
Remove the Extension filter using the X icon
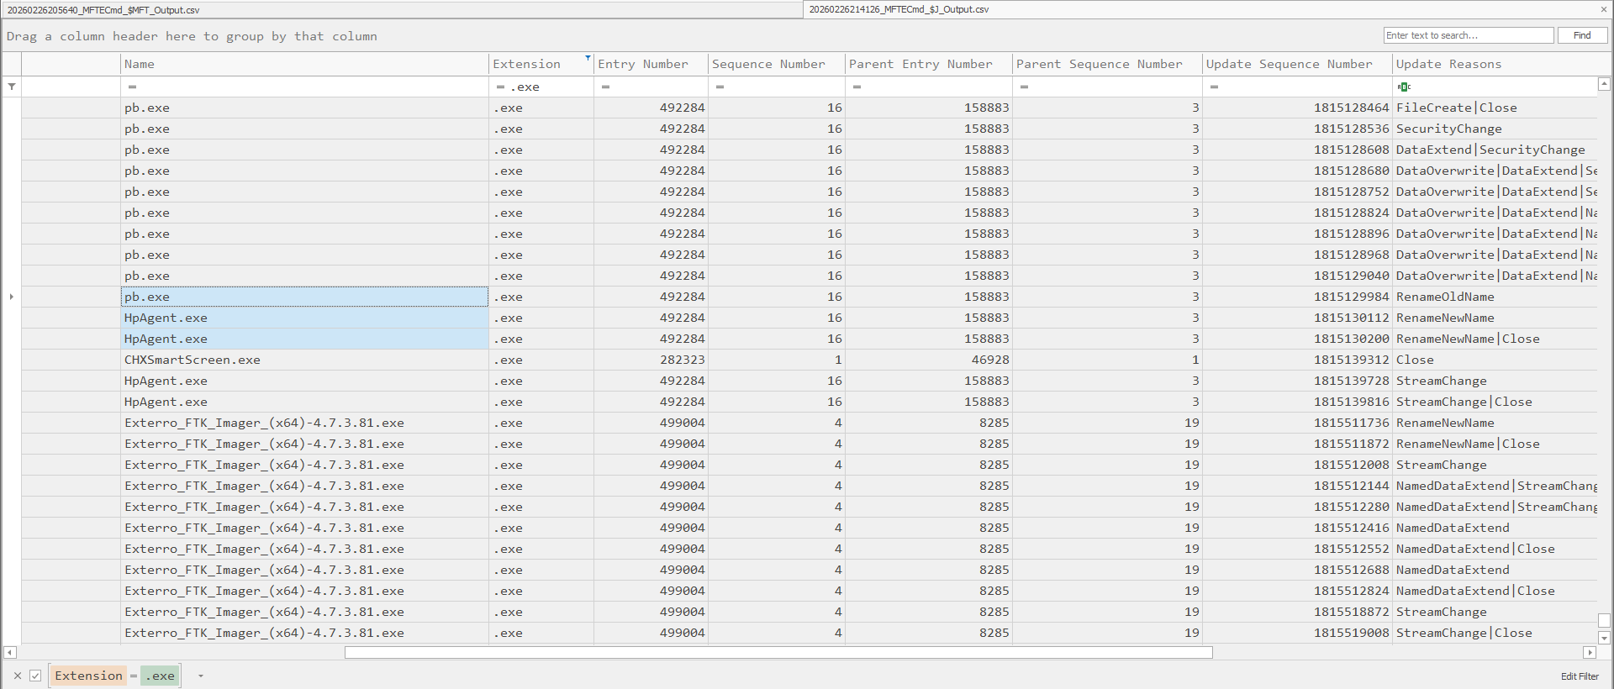18,676
